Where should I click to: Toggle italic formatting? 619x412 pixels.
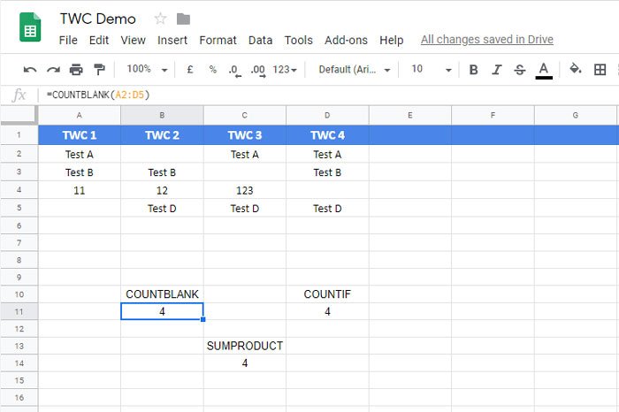tap(496, 70)
